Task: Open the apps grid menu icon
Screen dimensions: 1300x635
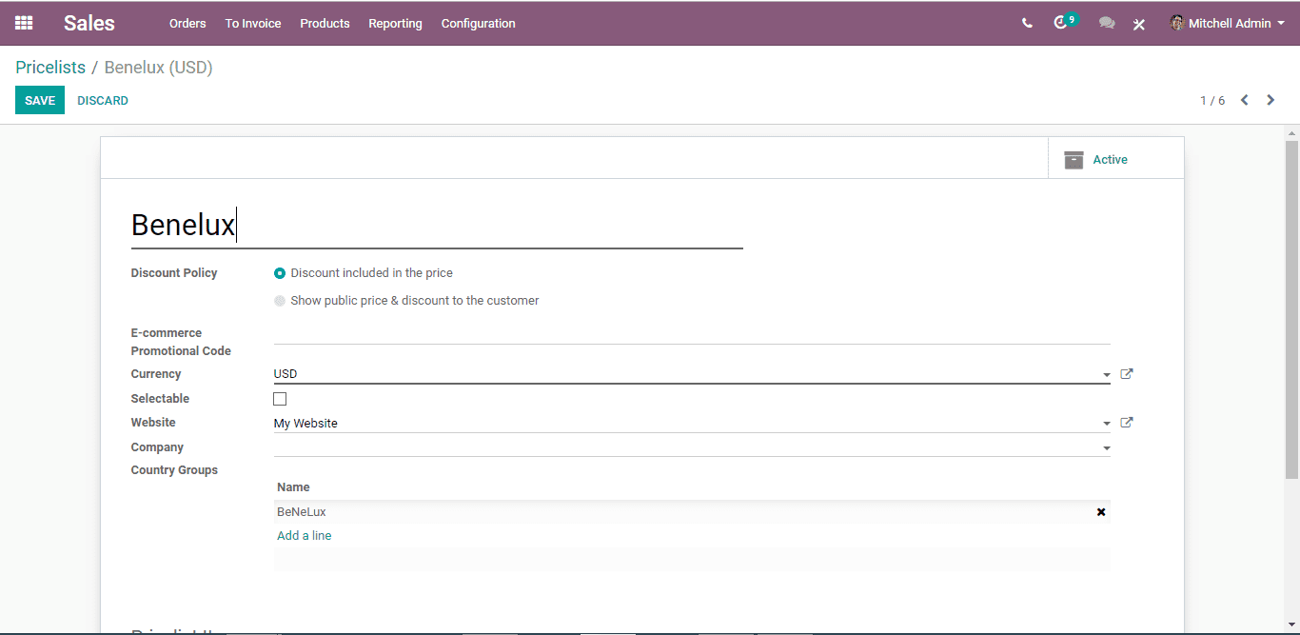Action: 24,23
